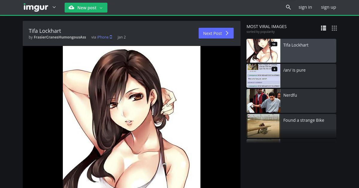This screenshot has height=188, width=359.
Task: Open search with the magnifier icon
Action: (288, 7)
